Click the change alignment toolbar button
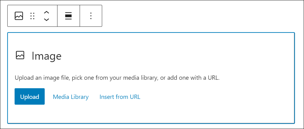 [68, 16]
